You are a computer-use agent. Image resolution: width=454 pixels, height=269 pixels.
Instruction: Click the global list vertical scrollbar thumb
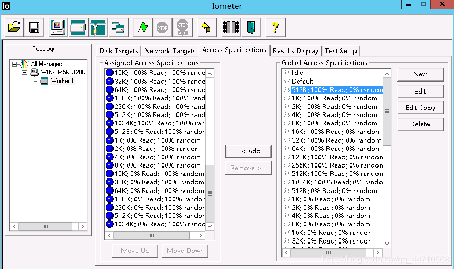[x=387, y=112]
